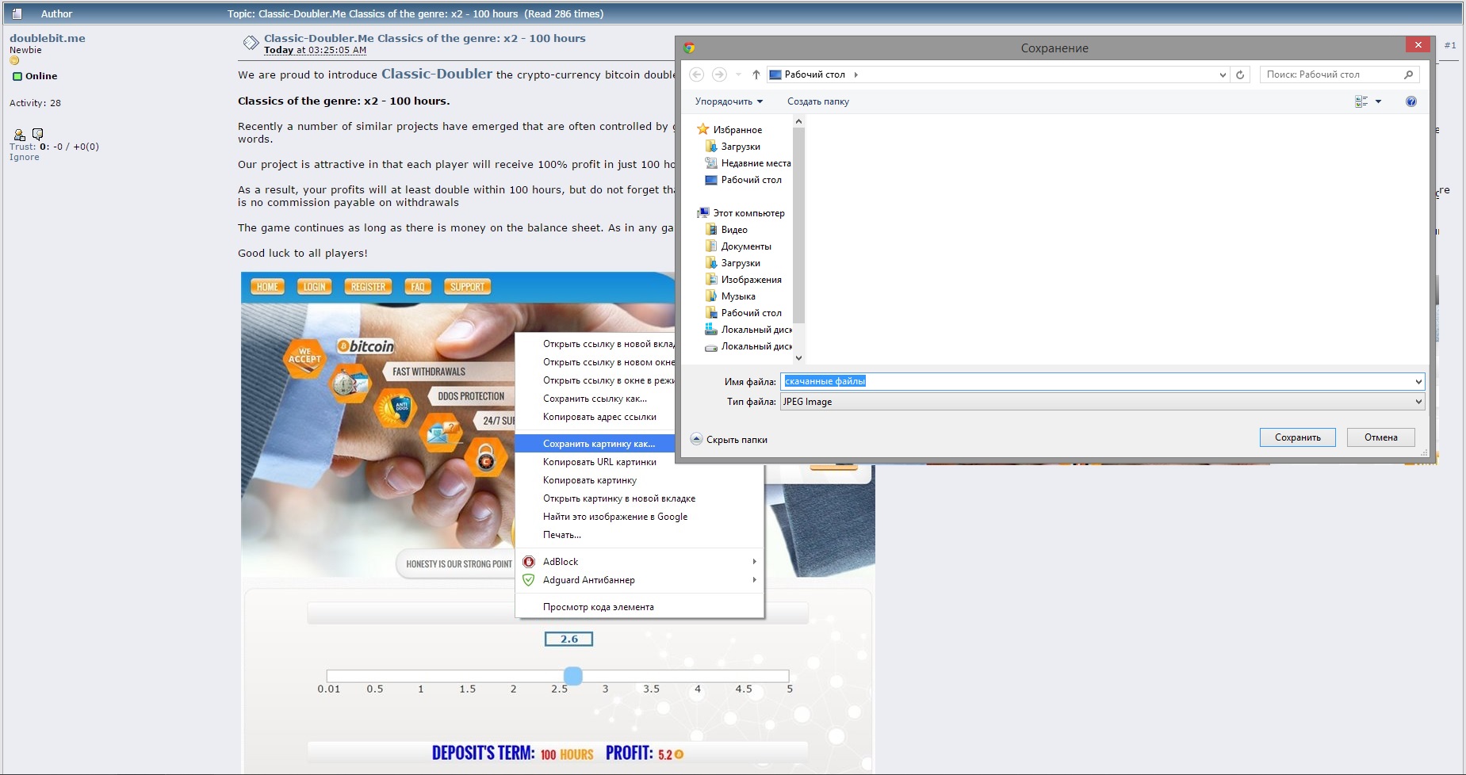Refresh the folder view in save dialog
The image size is (1466, 775).
pos(1241,74)
